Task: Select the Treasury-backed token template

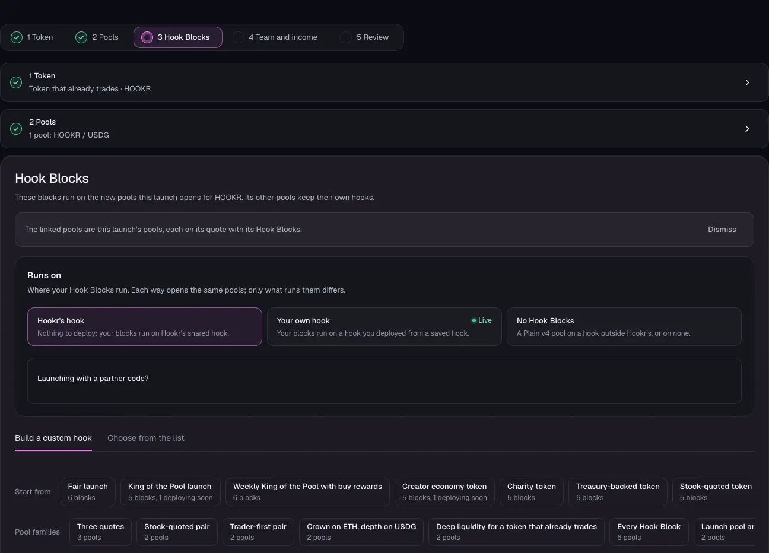Action: [618, 492]
